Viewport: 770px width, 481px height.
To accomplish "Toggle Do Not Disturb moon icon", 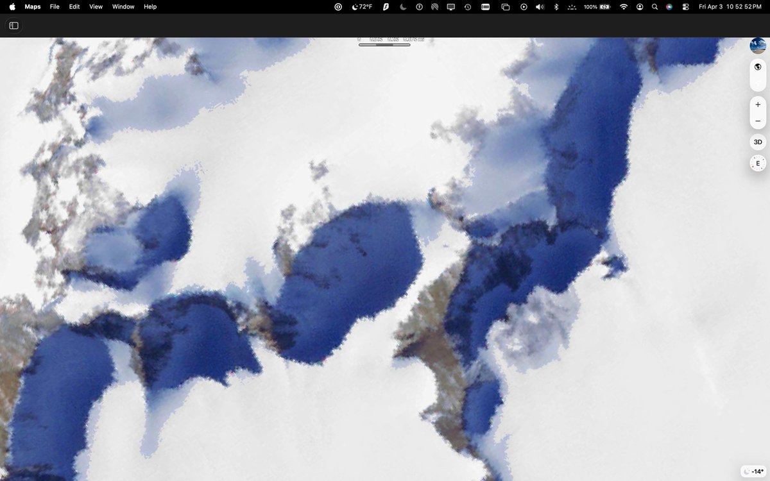I will (402, 6).
